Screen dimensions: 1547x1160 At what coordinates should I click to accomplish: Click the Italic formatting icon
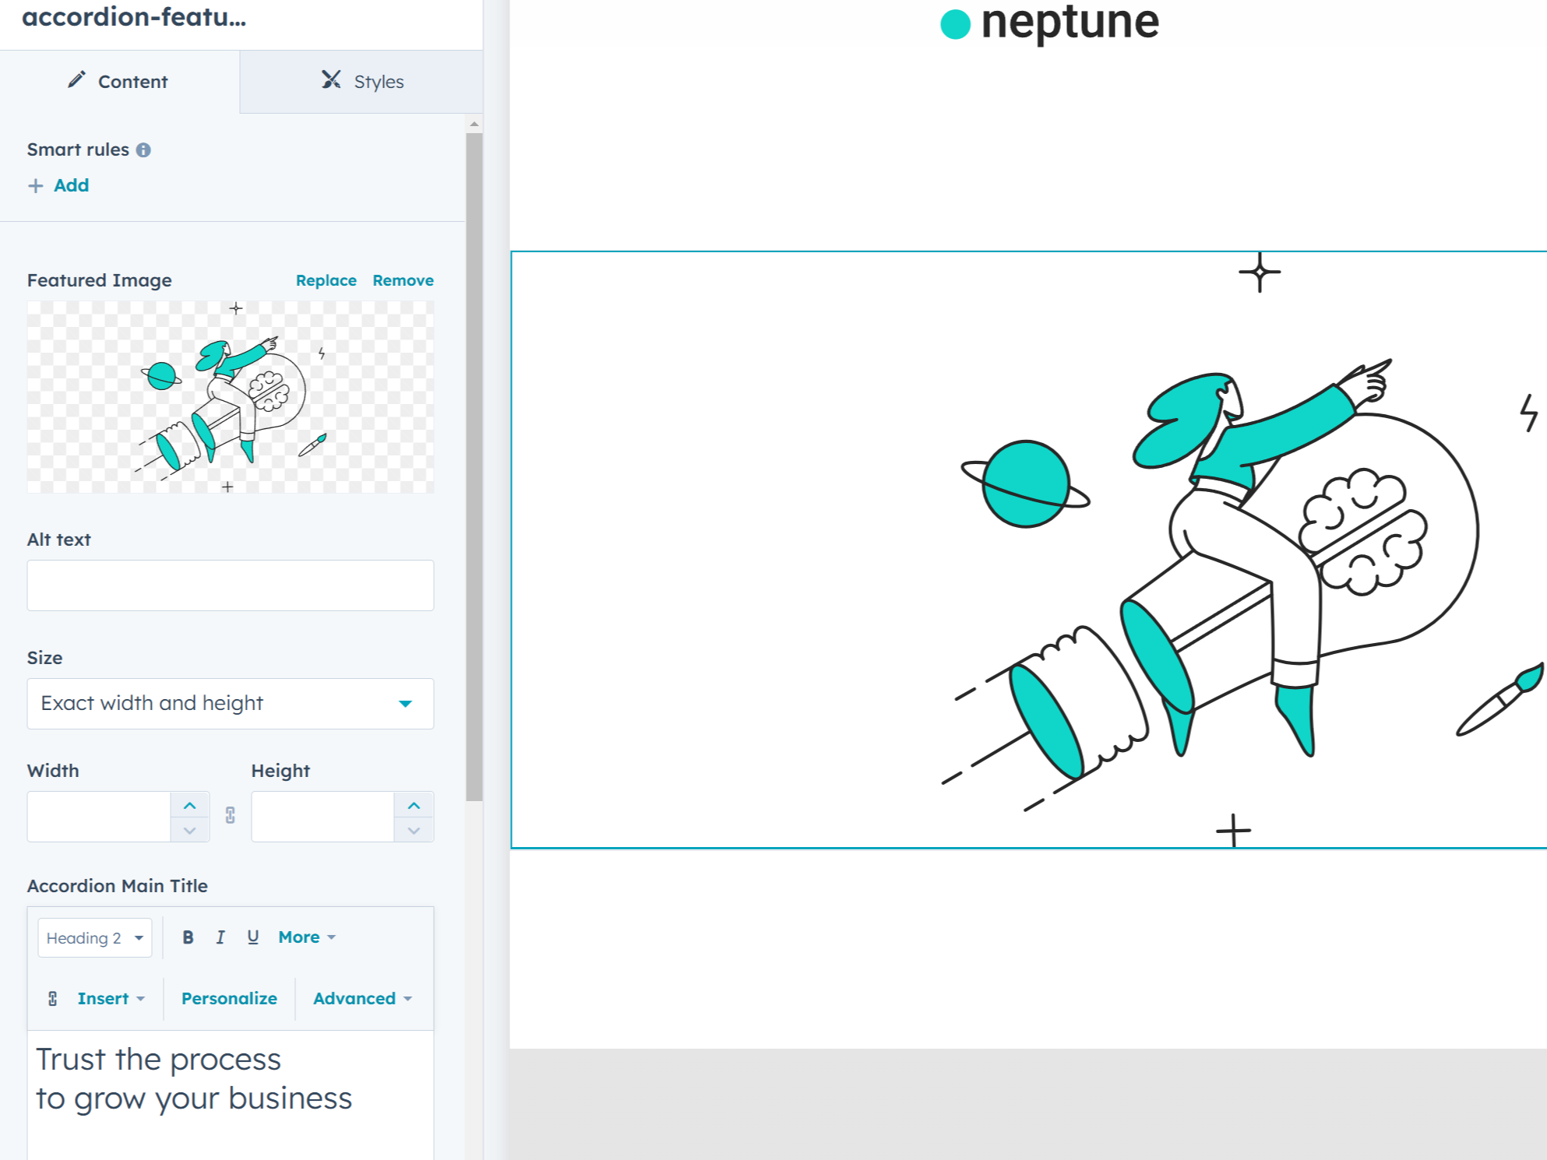click(x=220, y=937)
